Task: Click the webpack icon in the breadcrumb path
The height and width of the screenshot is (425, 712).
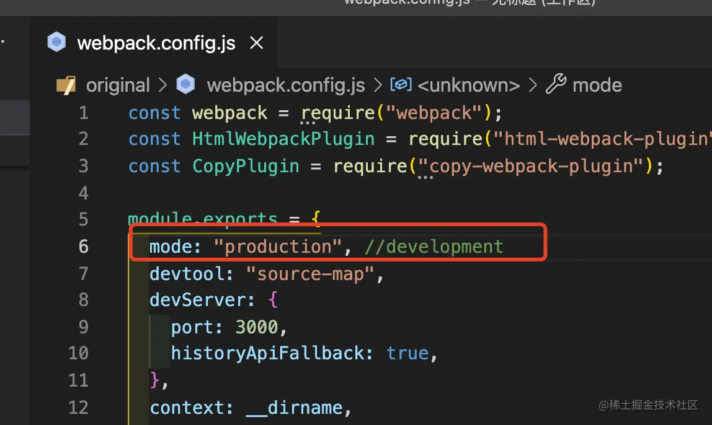Action: point(185,85)
